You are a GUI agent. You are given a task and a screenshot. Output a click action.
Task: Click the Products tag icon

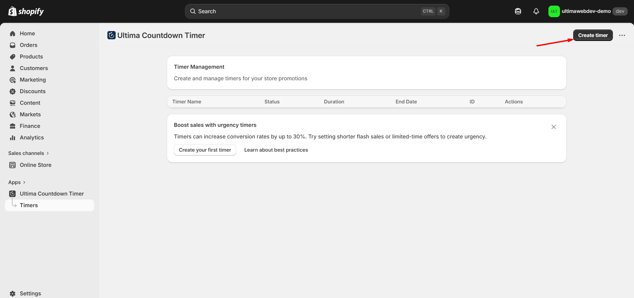click(13, 56)
